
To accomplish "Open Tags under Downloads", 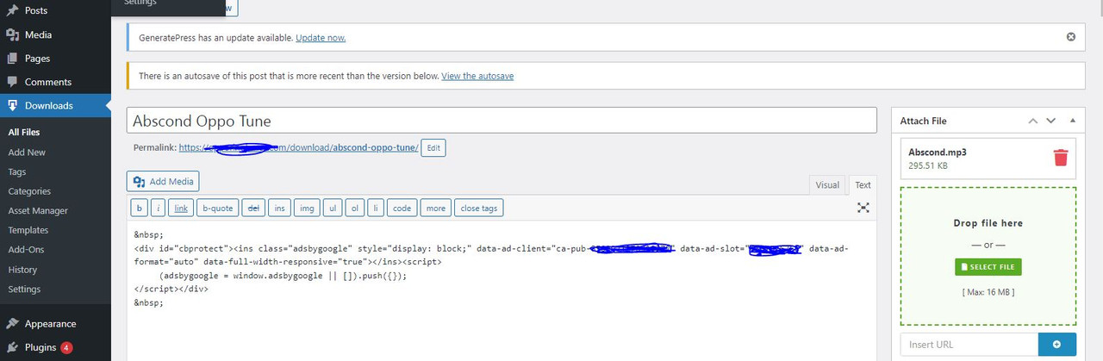I will tap(17, 171).
